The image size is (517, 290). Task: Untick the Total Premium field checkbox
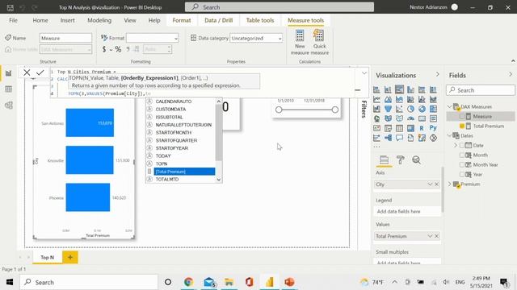pos(462,126)
